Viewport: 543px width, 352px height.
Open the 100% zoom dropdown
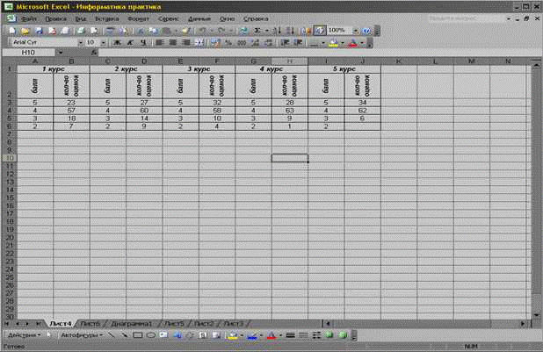coord(354,30)
